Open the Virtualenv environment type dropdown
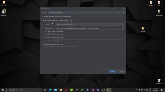The image size is (165, 92). coord(66,20)
